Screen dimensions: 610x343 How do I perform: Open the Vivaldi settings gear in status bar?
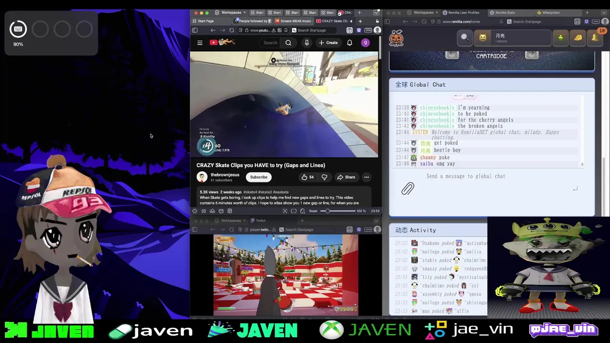tap(194, 211)
